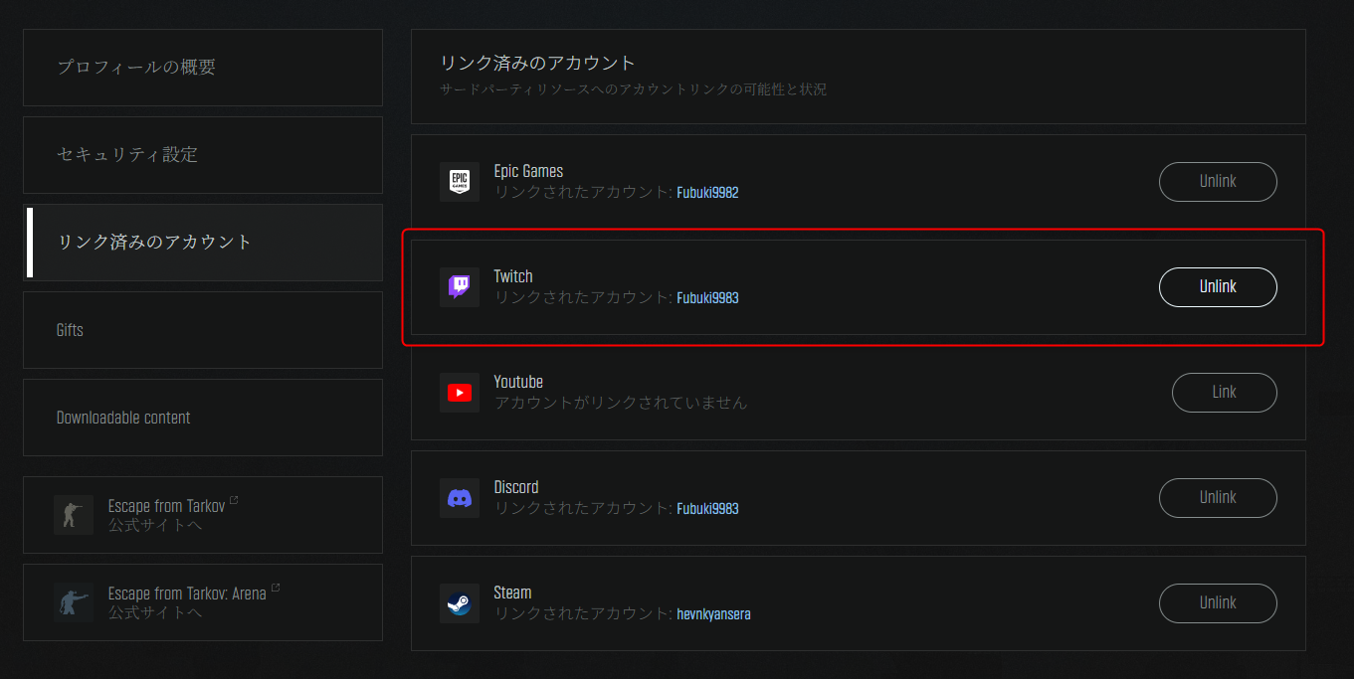Link a Youtube account
This screenshot has width=1354, height=679.
(x=1223, y=393)
